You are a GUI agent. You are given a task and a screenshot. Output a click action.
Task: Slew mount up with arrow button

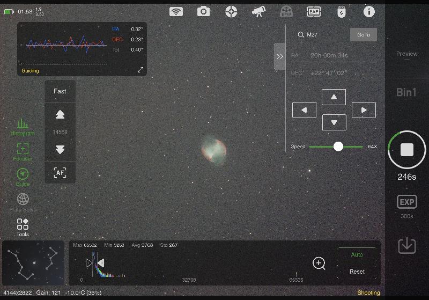(x=334, y=97)
